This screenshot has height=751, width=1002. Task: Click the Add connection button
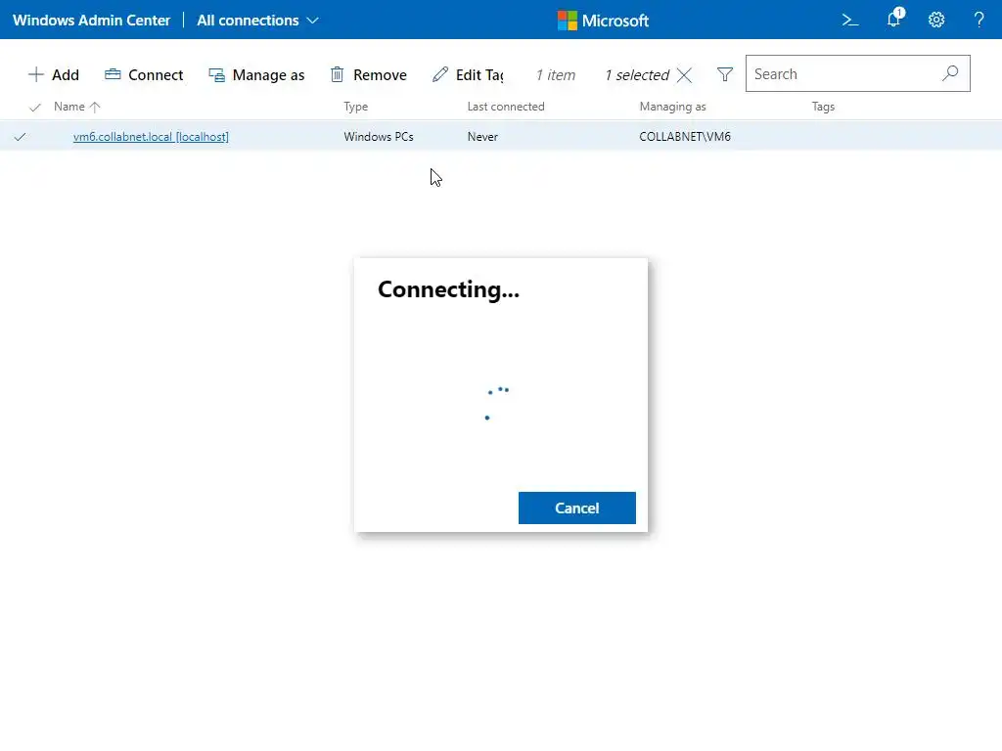click(54, 74)
